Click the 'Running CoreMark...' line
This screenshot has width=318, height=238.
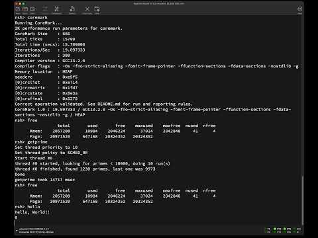tap(38, 23)
